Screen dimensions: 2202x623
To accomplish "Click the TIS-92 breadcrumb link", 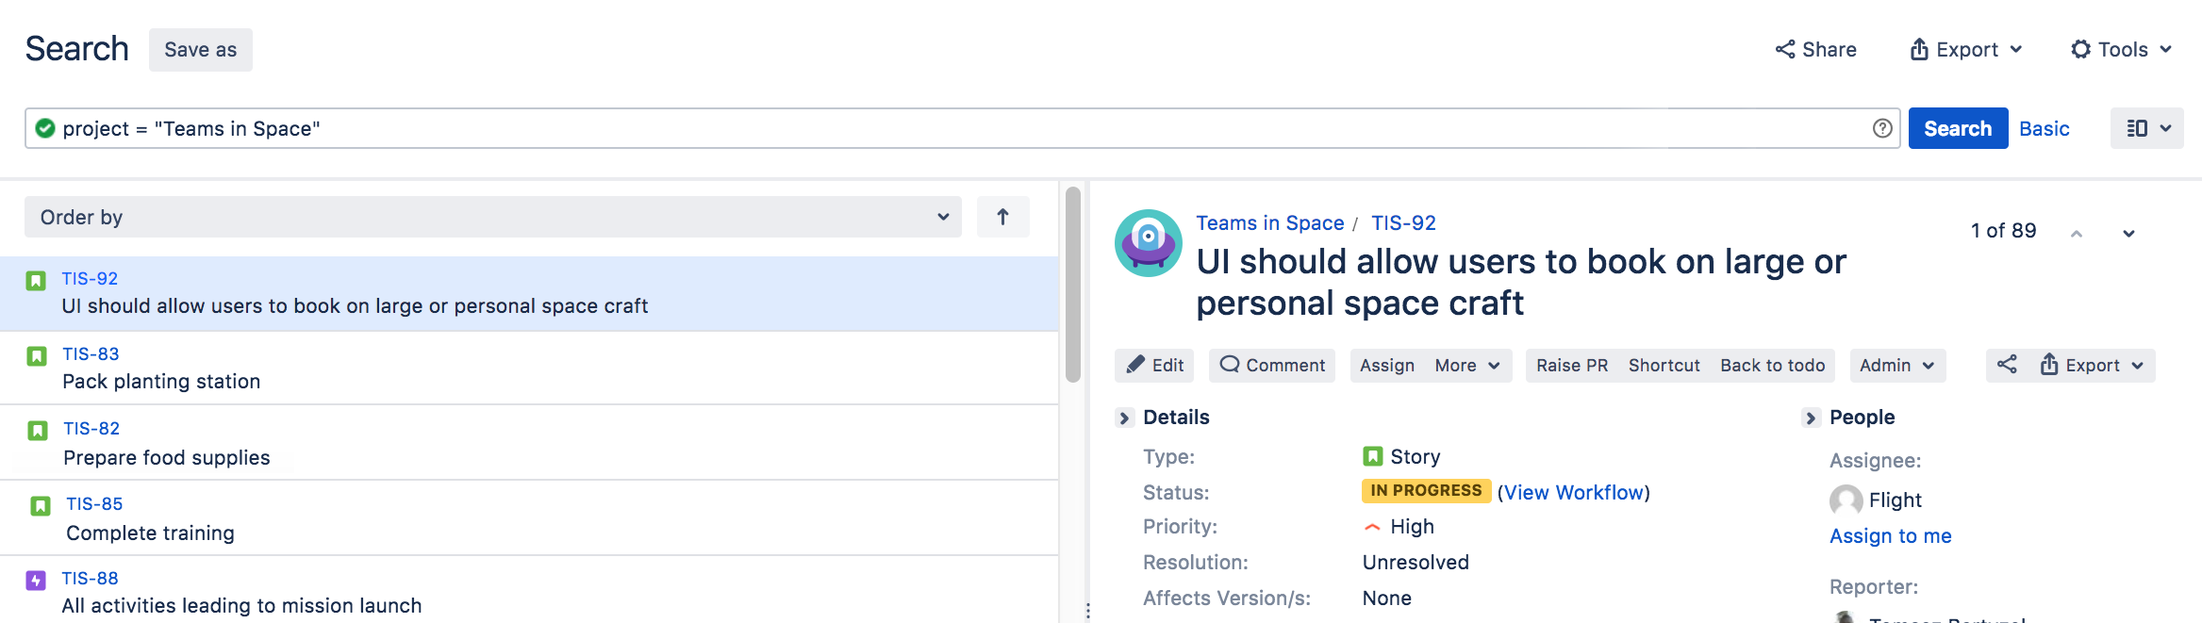I will [x=1403, y=222].
